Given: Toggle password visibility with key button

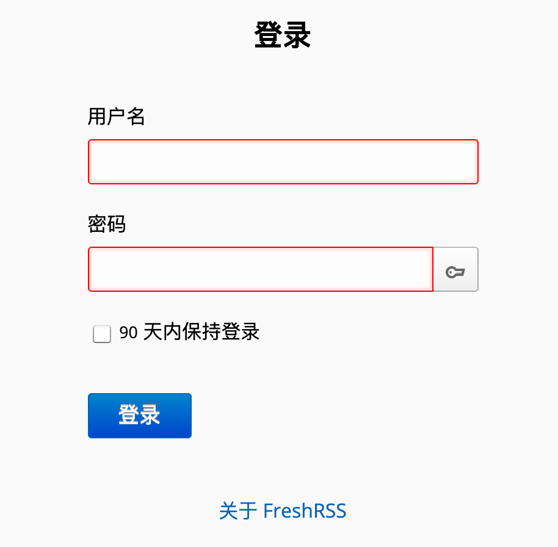Looking at the screenshot, I should (455, 269).
